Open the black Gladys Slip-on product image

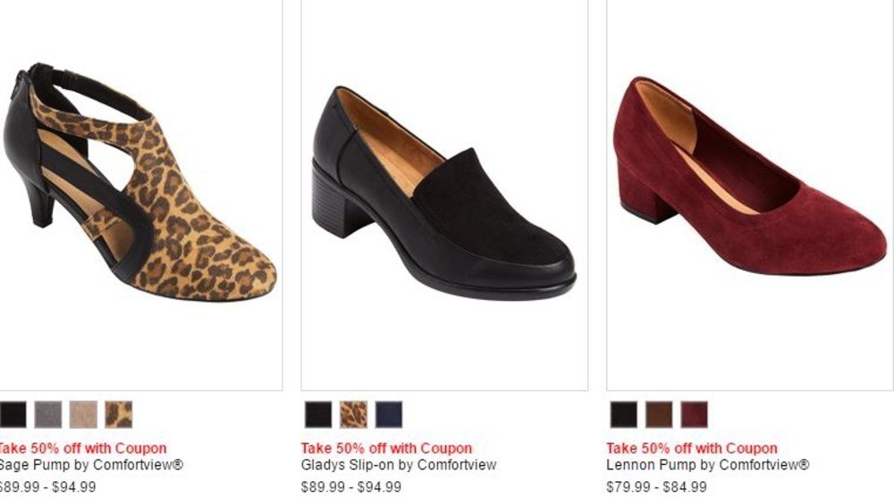point(444,194)
